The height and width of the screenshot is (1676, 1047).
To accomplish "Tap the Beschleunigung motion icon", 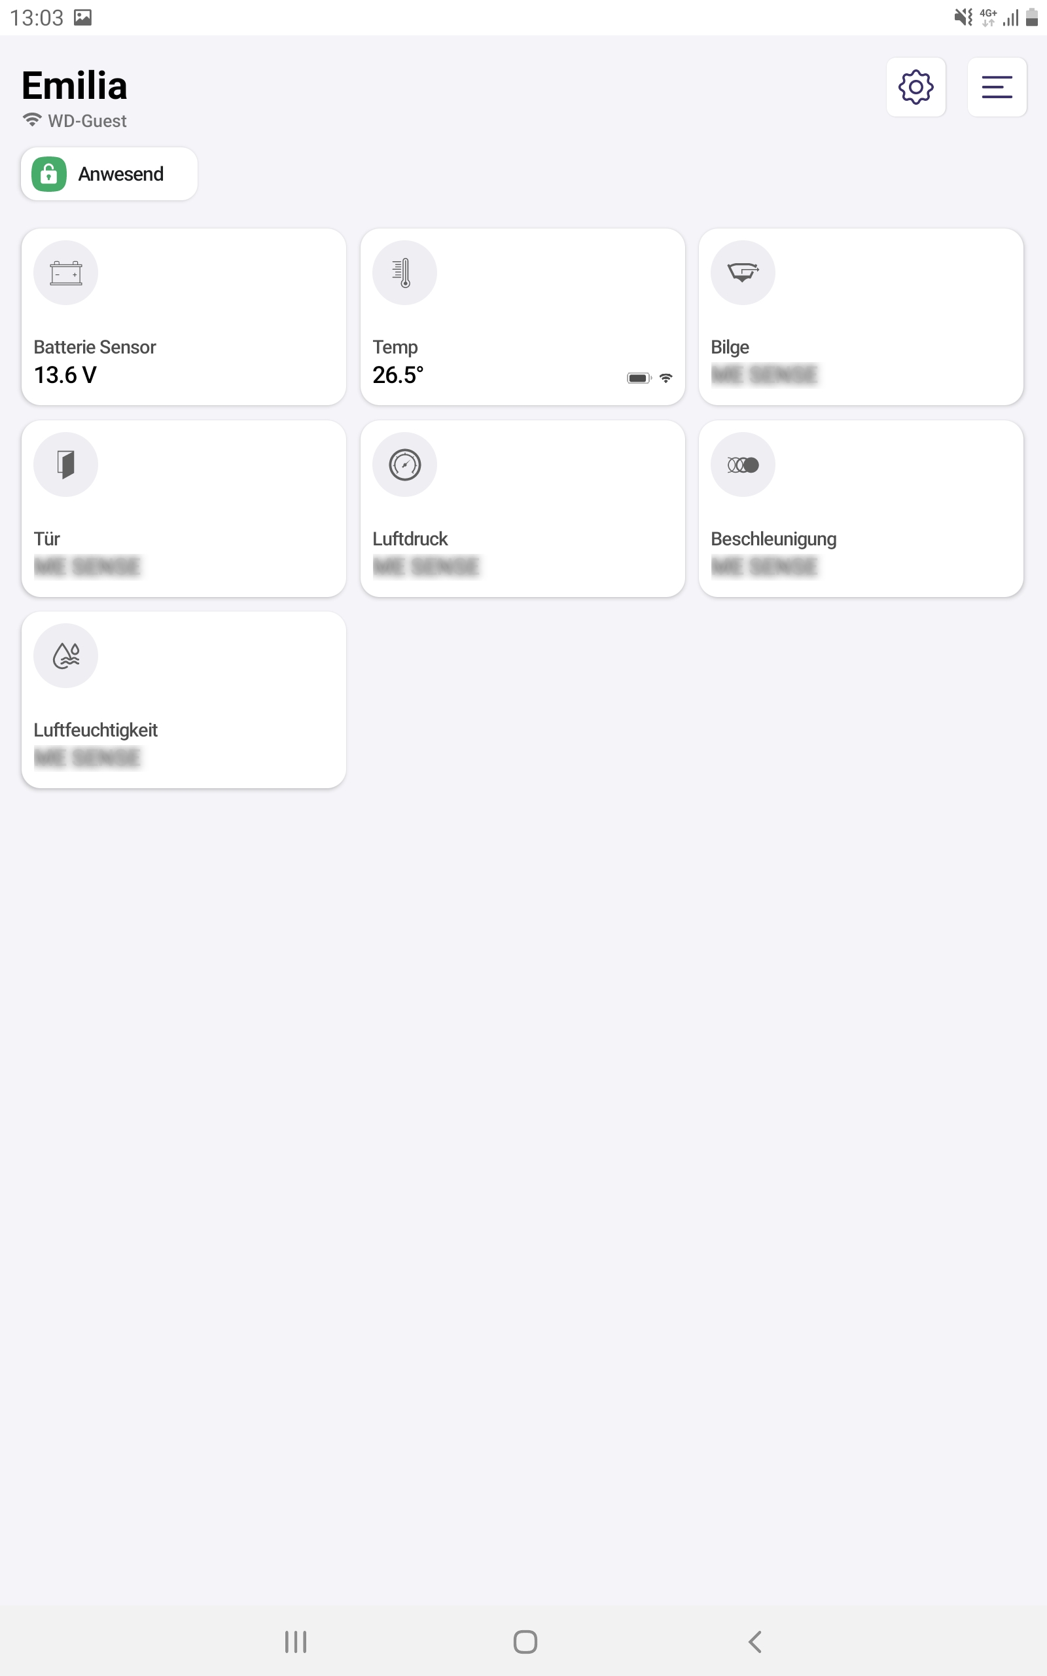I will coord(742,465).
